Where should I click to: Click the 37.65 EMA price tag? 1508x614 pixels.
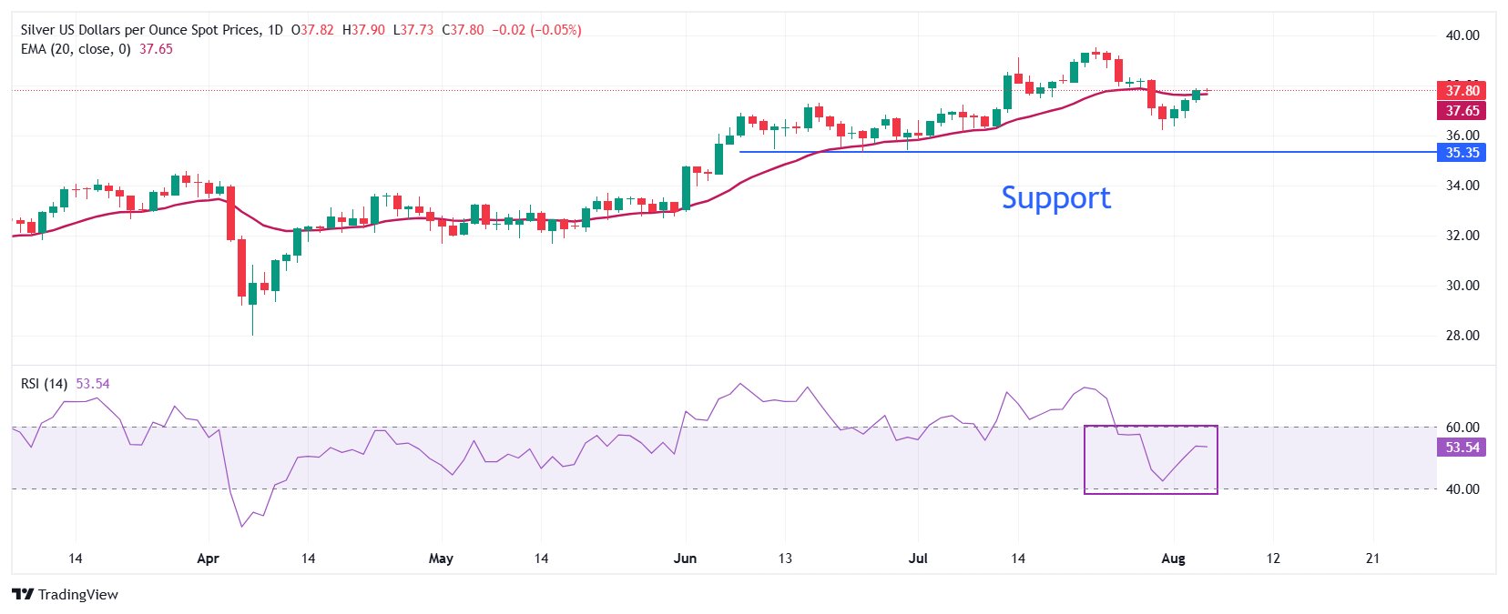coord(1462,111)
